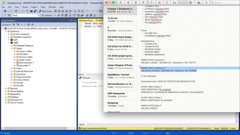Open the Notes lock dropdown

click(x=152, y=3)
